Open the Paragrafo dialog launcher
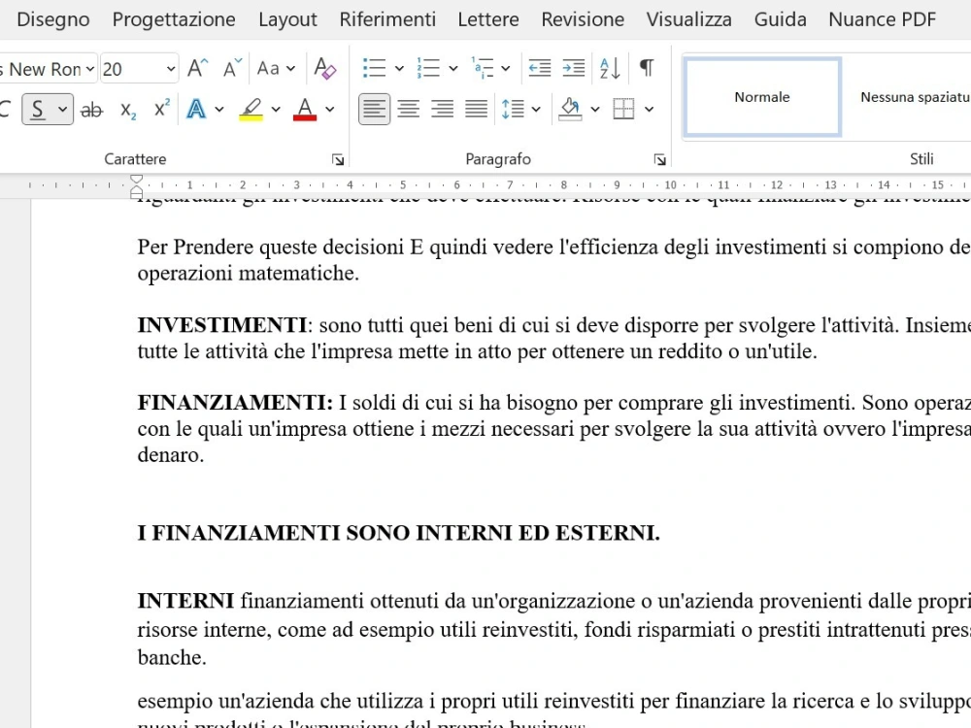 (x=660, y=160)
